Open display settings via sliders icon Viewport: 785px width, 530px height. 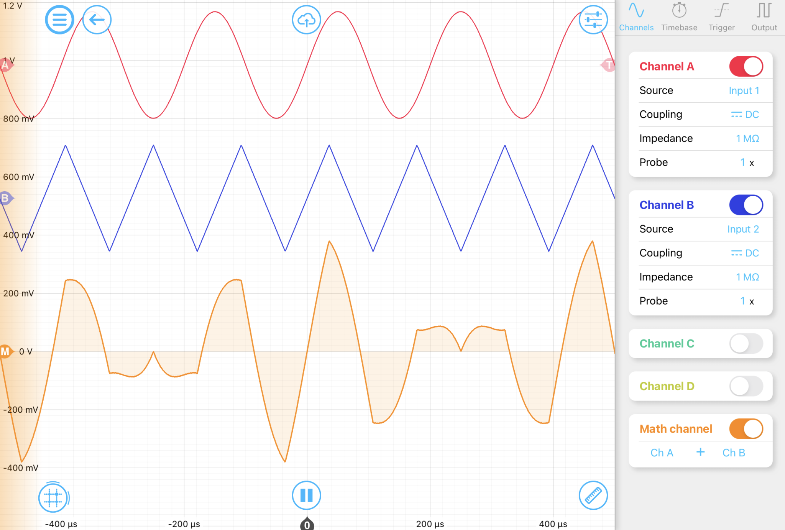point(593,20)
